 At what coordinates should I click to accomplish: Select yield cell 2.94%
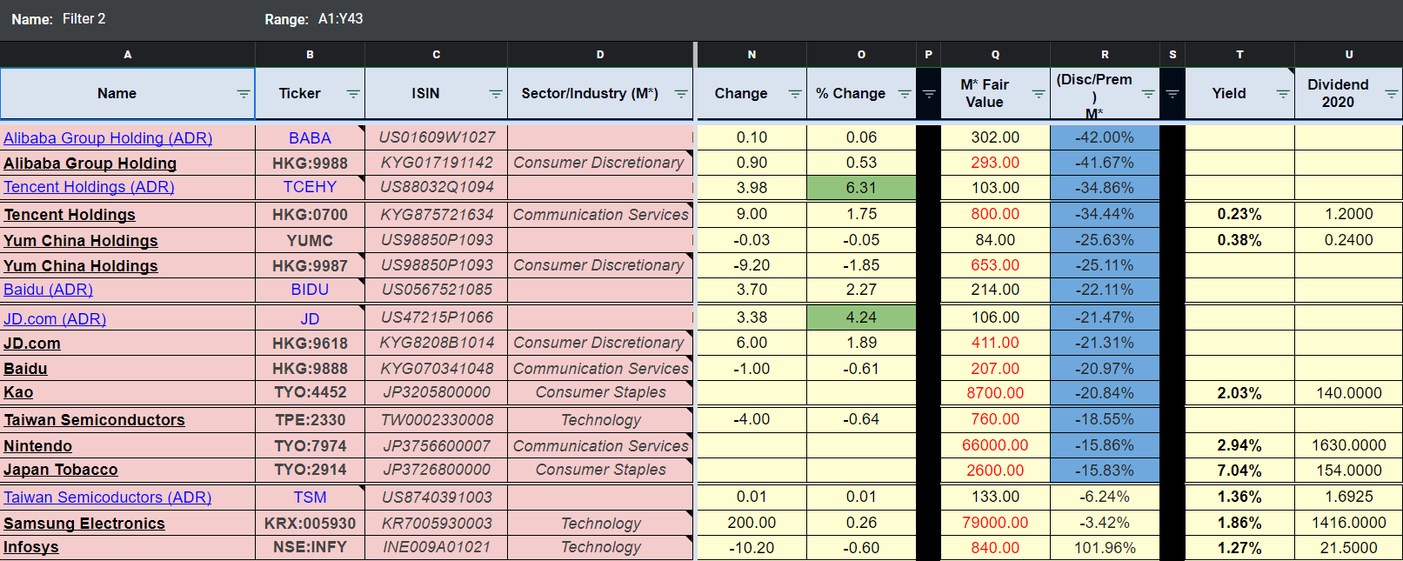[x=1240, y=445]
